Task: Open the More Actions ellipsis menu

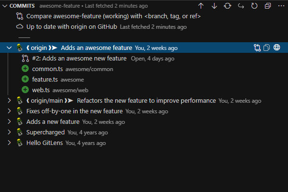Action: [281, 6]
